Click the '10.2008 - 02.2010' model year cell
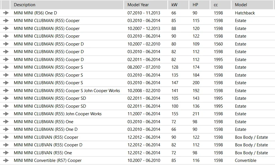This screenshot has height=165, width=275. (144, 90)
